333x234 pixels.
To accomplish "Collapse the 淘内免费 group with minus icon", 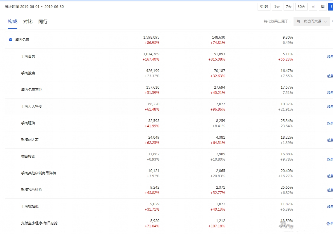I will 11,40.
